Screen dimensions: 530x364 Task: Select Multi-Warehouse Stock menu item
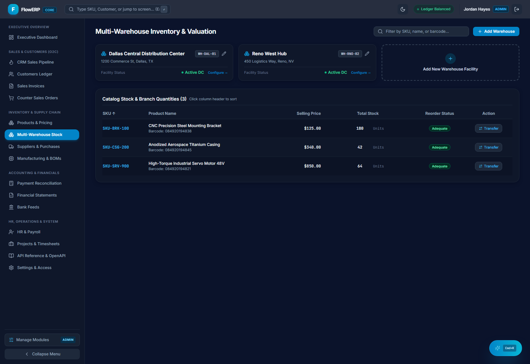coord(42,135)
